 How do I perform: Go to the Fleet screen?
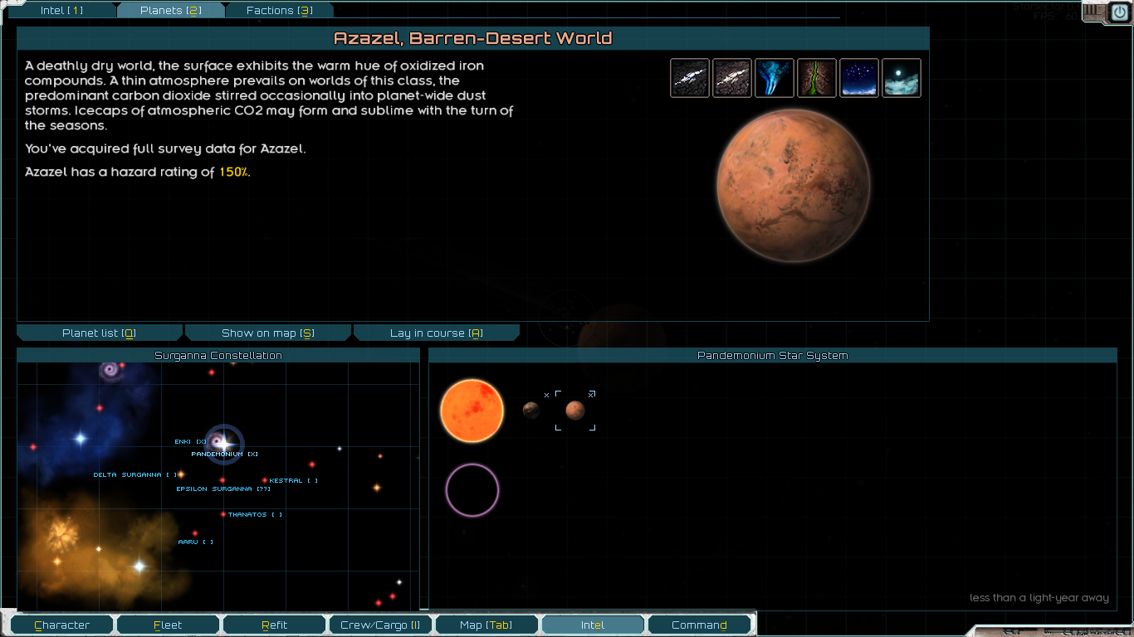(168, 625)
